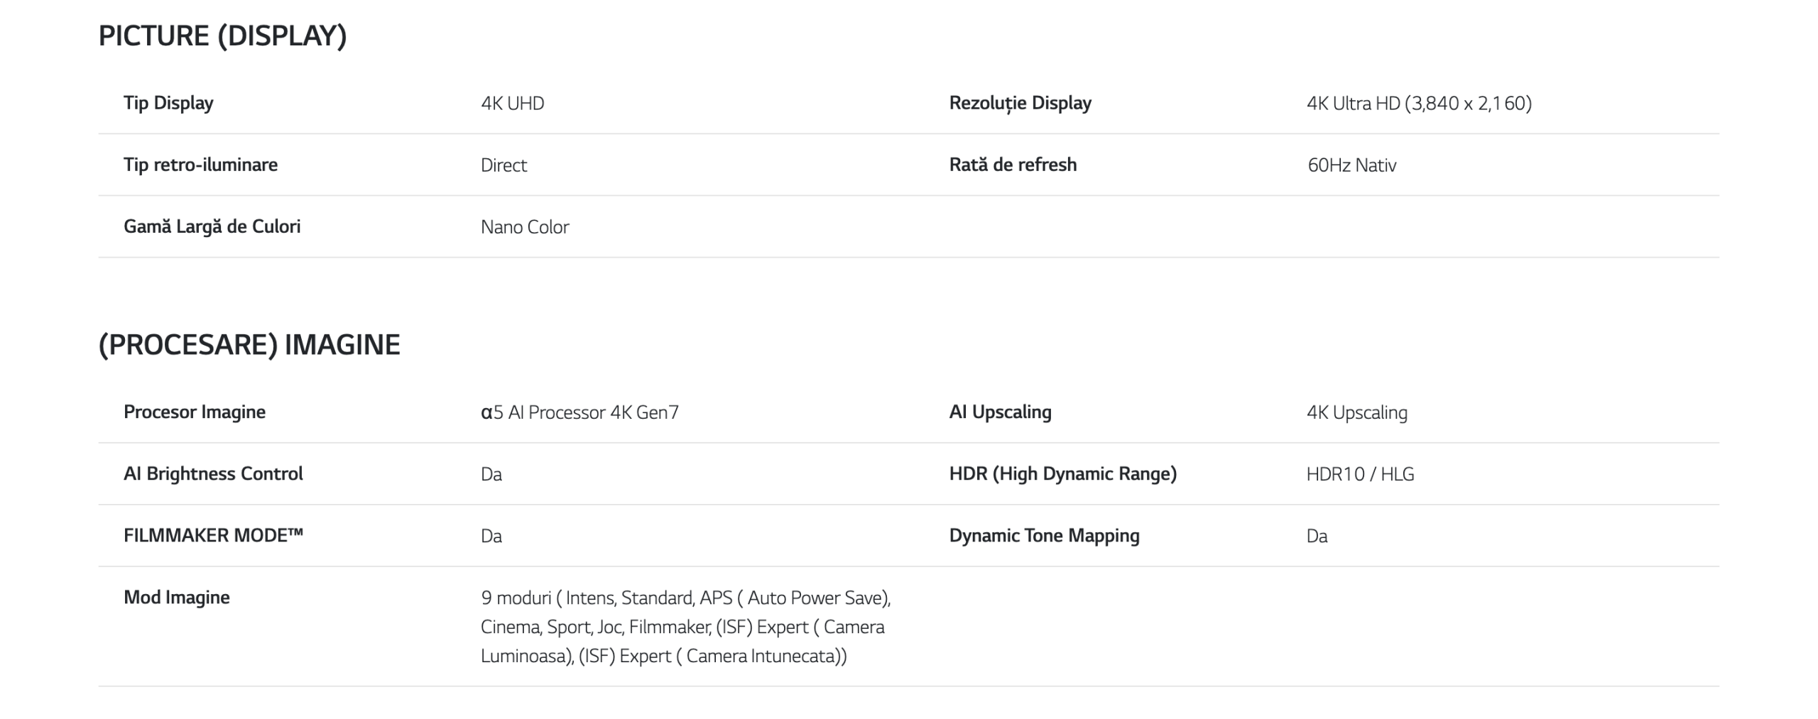
Task: Select the FILMMAKER MODE™ label
Action: tap(213, 535)
